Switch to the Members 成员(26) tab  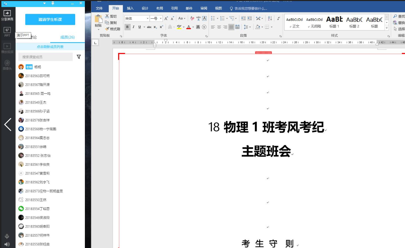(67, 37)
